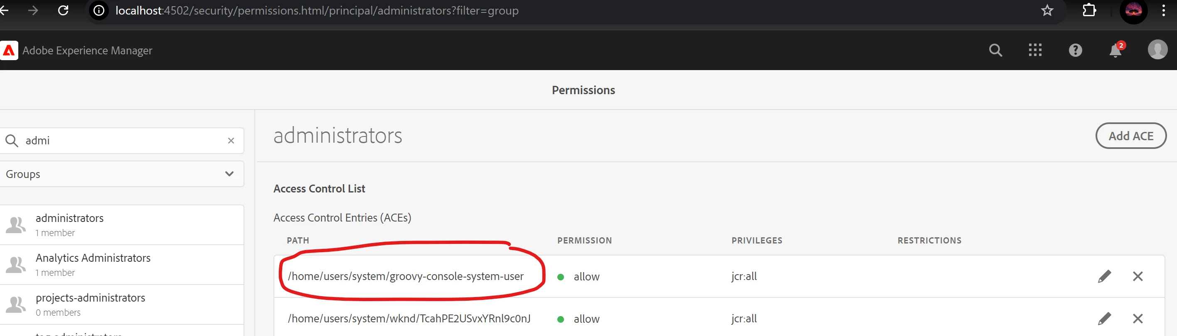This screenshot has height=336, width=1177.
Task: Open the AEM user profile icon
Action: pyautogui.click(x=1157, y=50)
